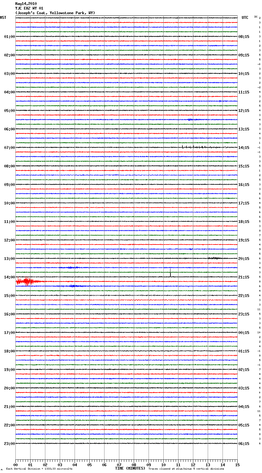This screenshot has width=262, height=473.
Task: Click the 14:15 UTC time label
Action: (x=244, y=148)
